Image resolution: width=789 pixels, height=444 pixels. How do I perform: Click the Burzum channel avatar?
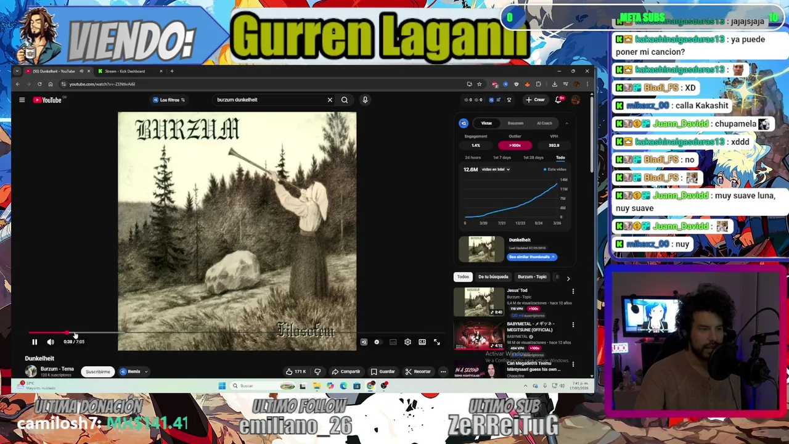(31, 371)
